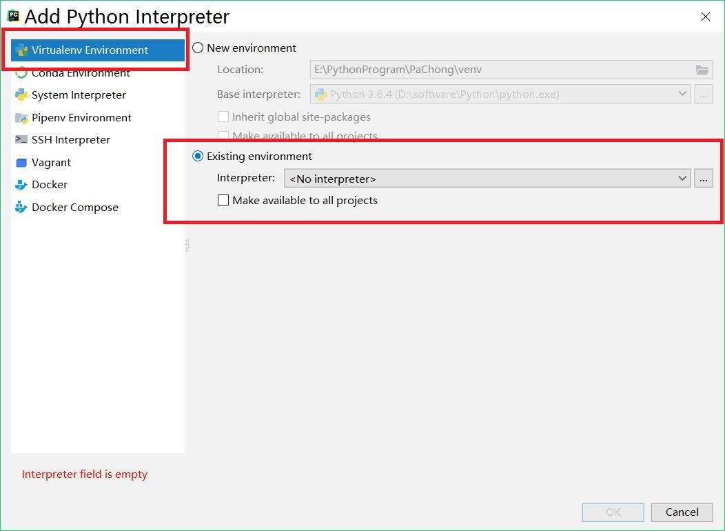
Task: Select the Docker interpreter type
Action: (x=50, y=184)
